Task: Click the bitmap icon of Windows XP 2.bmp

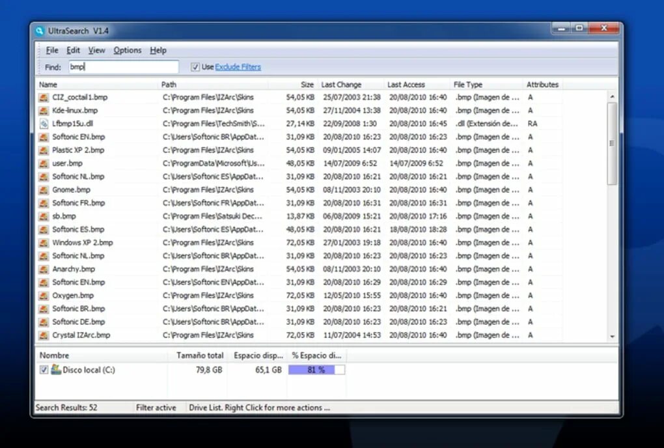Action: [43, 243]
